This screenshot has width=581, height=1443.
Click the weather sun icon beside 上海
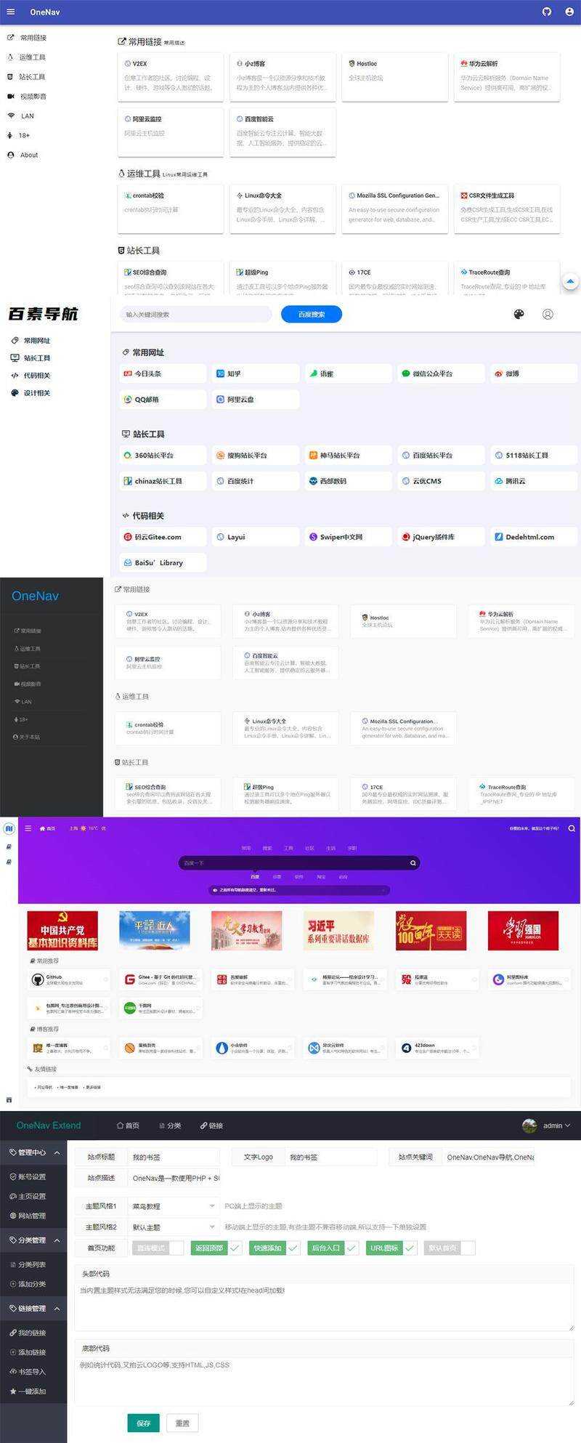[x=84, y=828]
